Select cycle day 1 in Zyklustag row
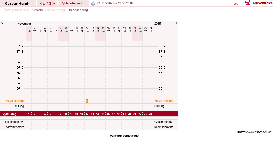This screenshot has height=152, width=273. [x=29, y=114]
